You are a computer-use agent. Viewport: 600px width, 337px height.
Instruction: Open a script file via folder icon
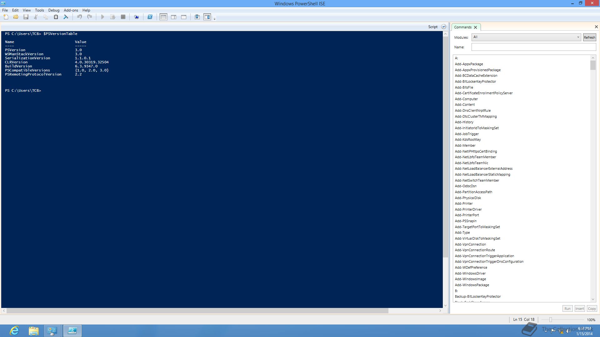(x=16, y=17)
